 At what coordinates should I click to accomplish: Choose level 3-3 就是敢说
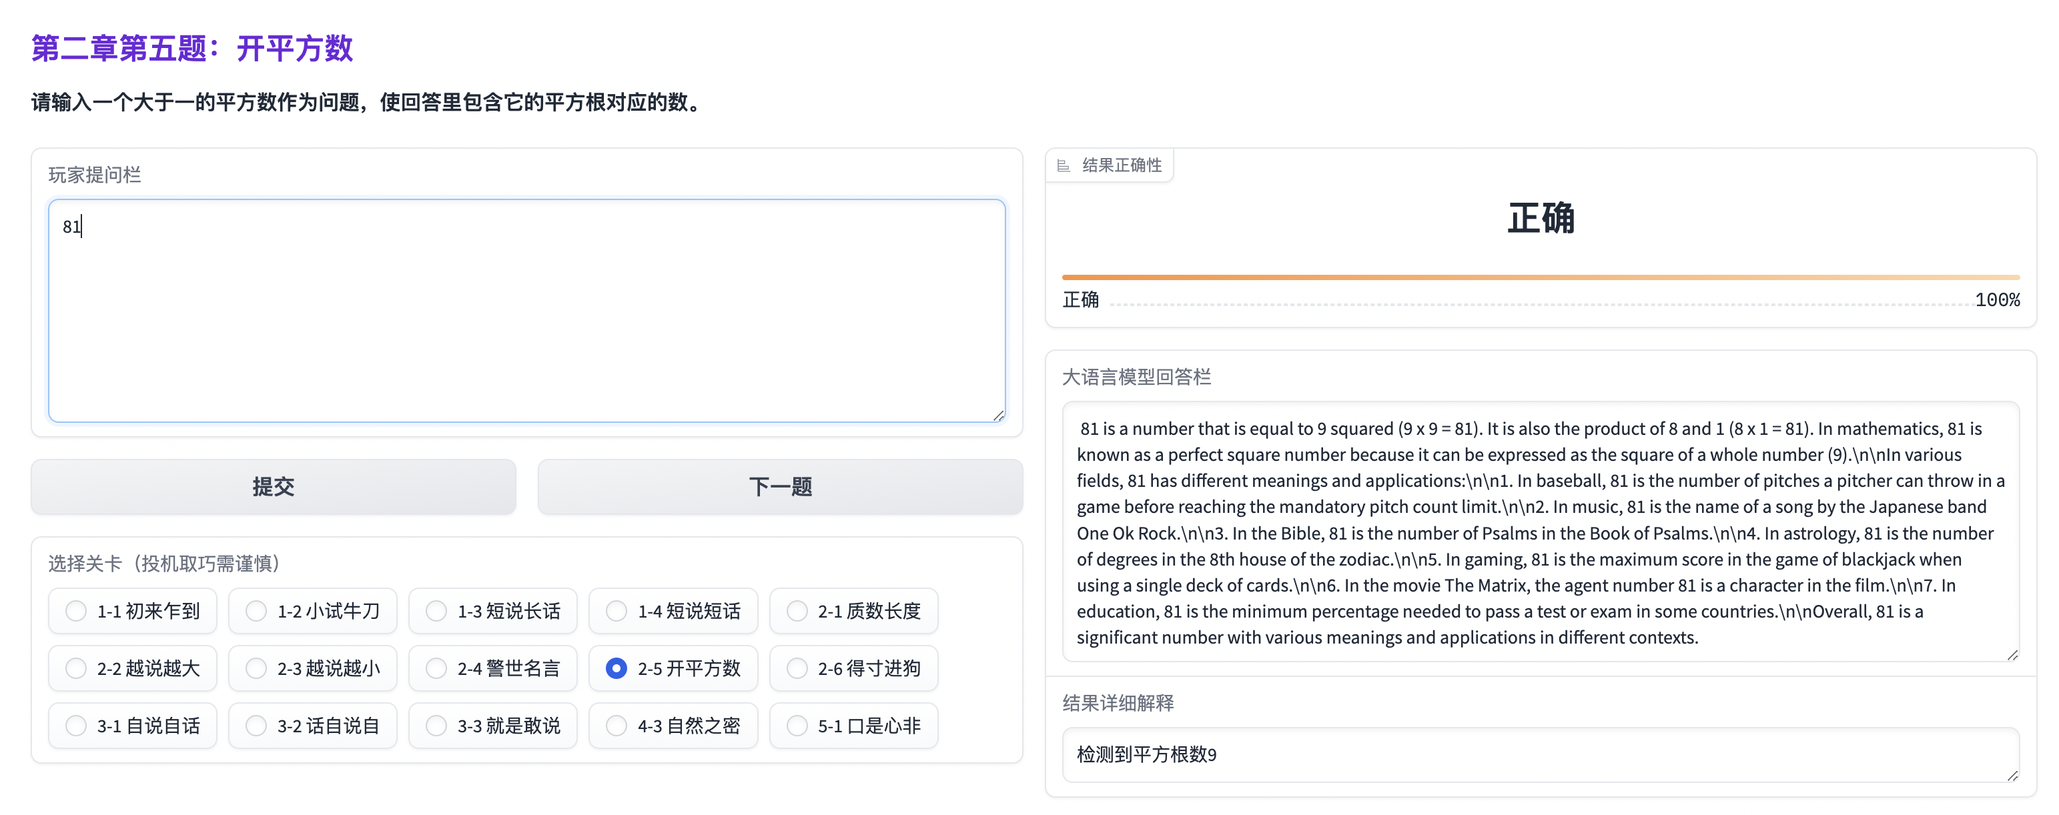coord(436,726)
